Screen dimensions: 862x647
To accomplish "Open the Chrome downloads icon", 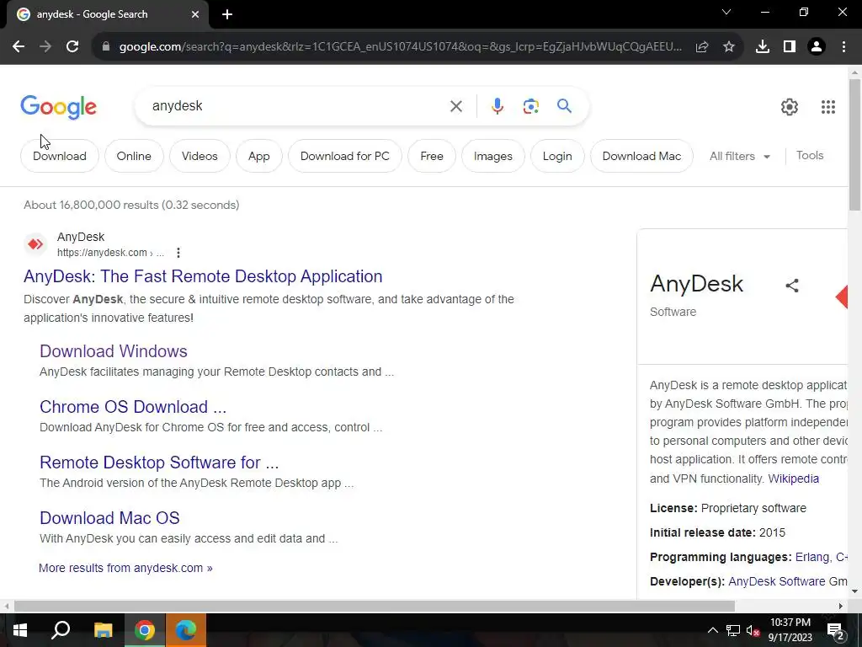I will pos(763,47).
